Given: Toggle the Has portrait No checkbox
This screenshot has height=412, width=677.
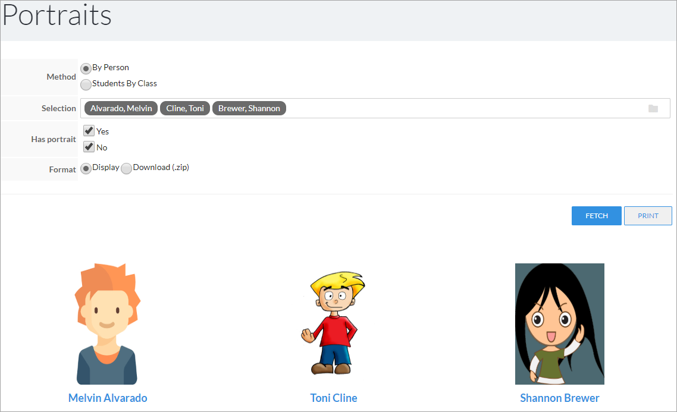Looking at the screenshot, I should click(x=89, y=147).
